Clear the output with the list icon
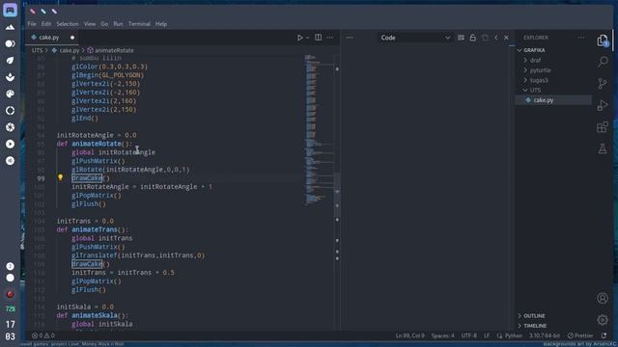 point(461,38)
